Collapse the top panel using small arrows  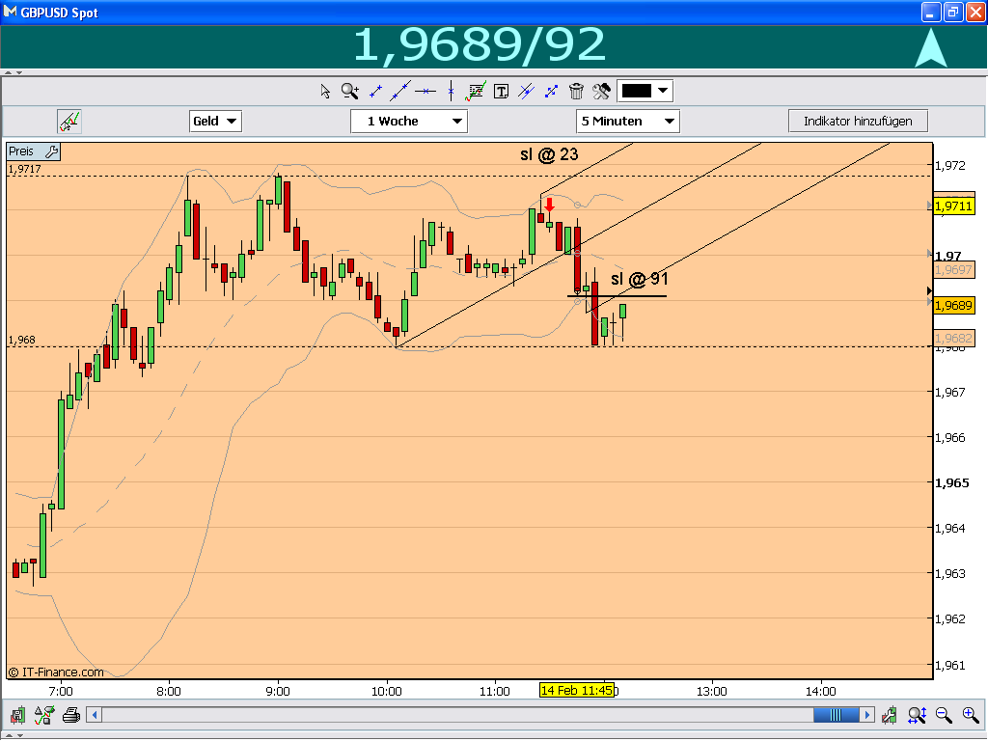[x=13, y=72]
